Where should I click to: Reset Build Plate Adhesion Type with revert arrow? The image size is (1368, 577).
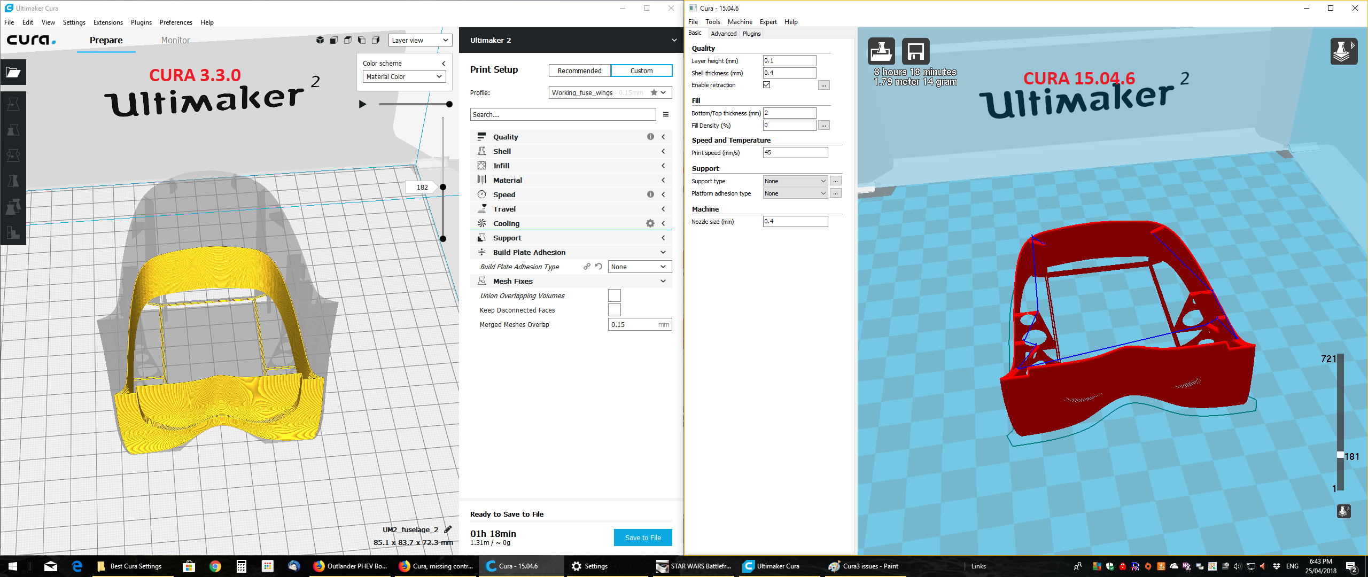point(599,267)
